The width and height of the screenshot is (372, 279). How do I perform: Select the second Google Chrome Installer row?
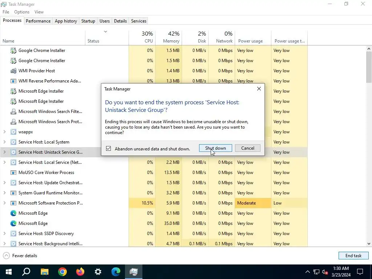click(x=154, y=61)
